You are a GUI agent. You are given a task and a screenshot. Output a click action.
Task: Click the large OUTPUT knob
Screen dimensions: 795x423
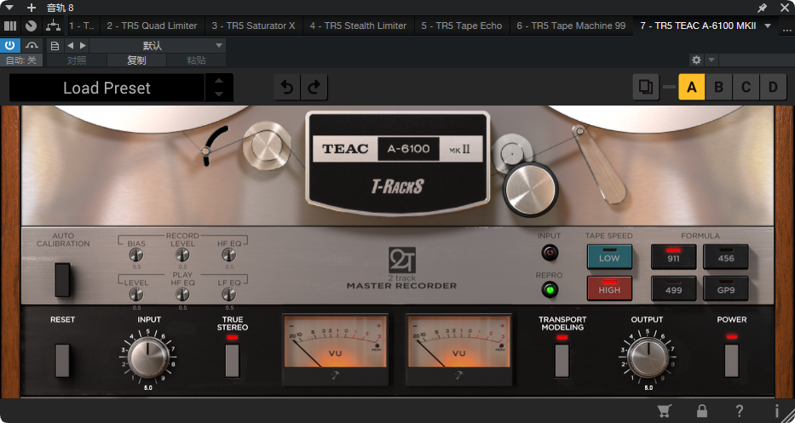click(x=648, y=358)
